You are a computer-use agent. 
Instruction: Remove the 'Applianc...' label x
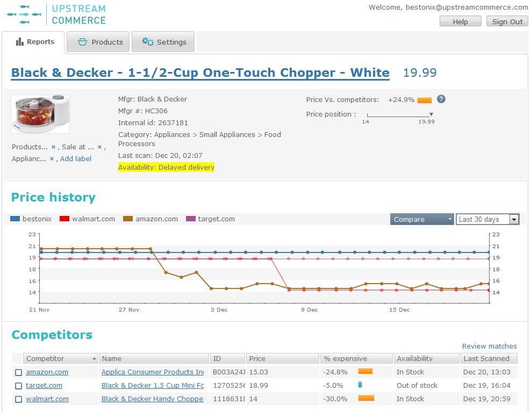(52, 159)
